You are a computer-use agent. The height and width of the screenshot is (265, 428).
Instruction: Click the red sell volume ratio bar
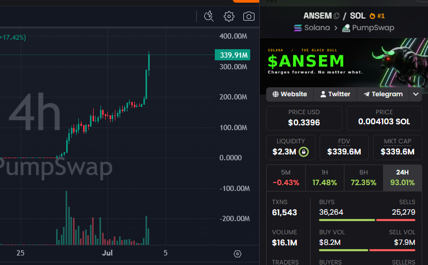(x=392, y=250)
